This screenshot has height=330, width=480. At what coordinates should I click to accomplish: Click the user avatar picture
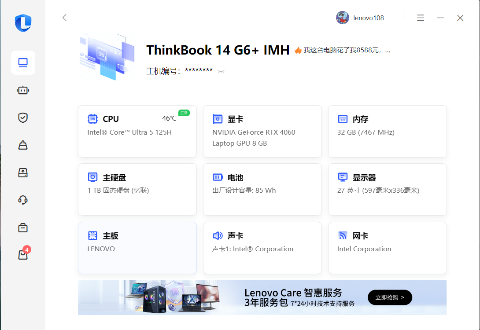pyautogui.click(x=342, y=18)
